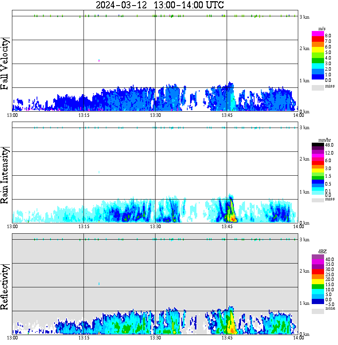Click the gray none swatch in dBZ legend
Screen dimensions: 338x345
coord(318,311)
